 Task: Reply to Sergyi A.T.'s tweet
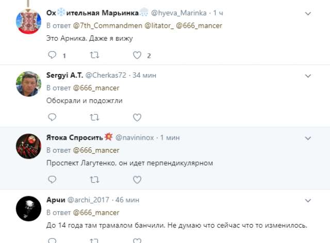52,117
